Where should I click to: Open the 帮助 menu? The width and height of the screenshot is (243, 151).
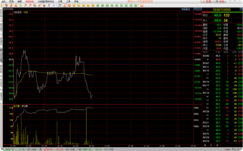tap(76, 1)
